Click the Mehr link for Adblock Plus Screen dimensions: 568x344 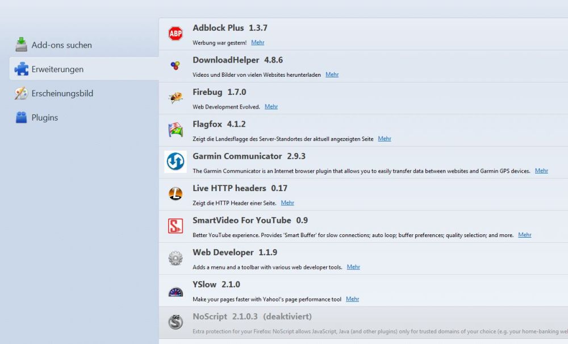click(x=257, y=43)
